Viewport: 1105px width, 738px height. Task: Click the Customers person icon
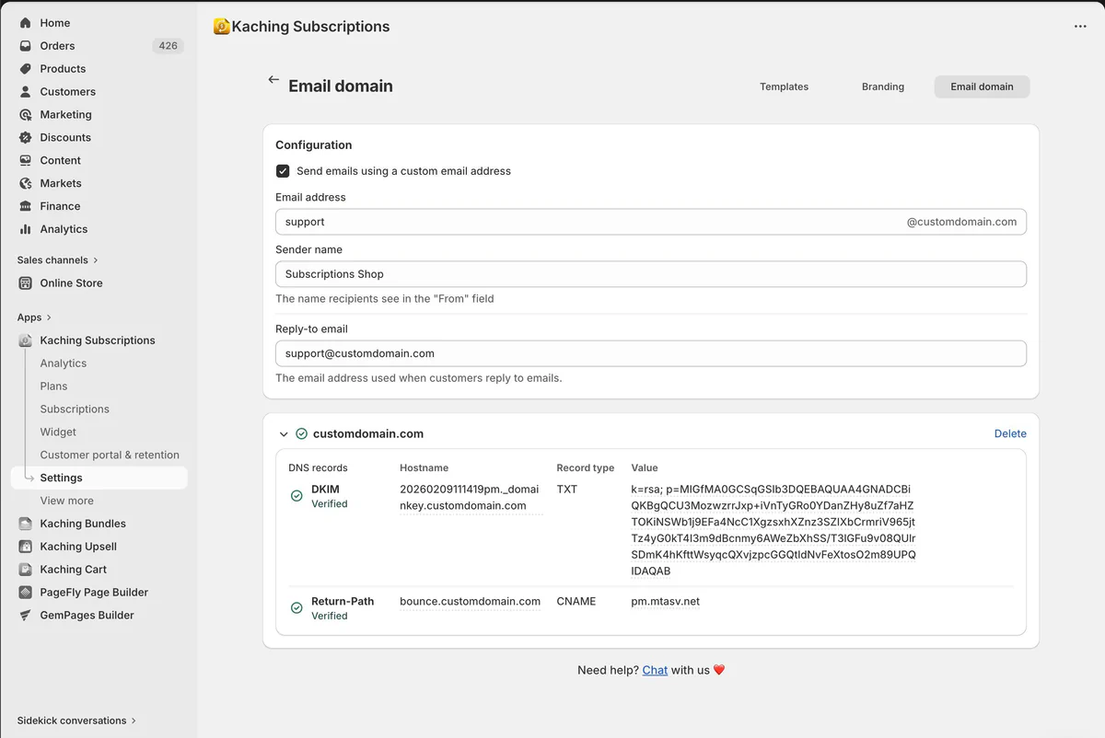coord(26,92)
